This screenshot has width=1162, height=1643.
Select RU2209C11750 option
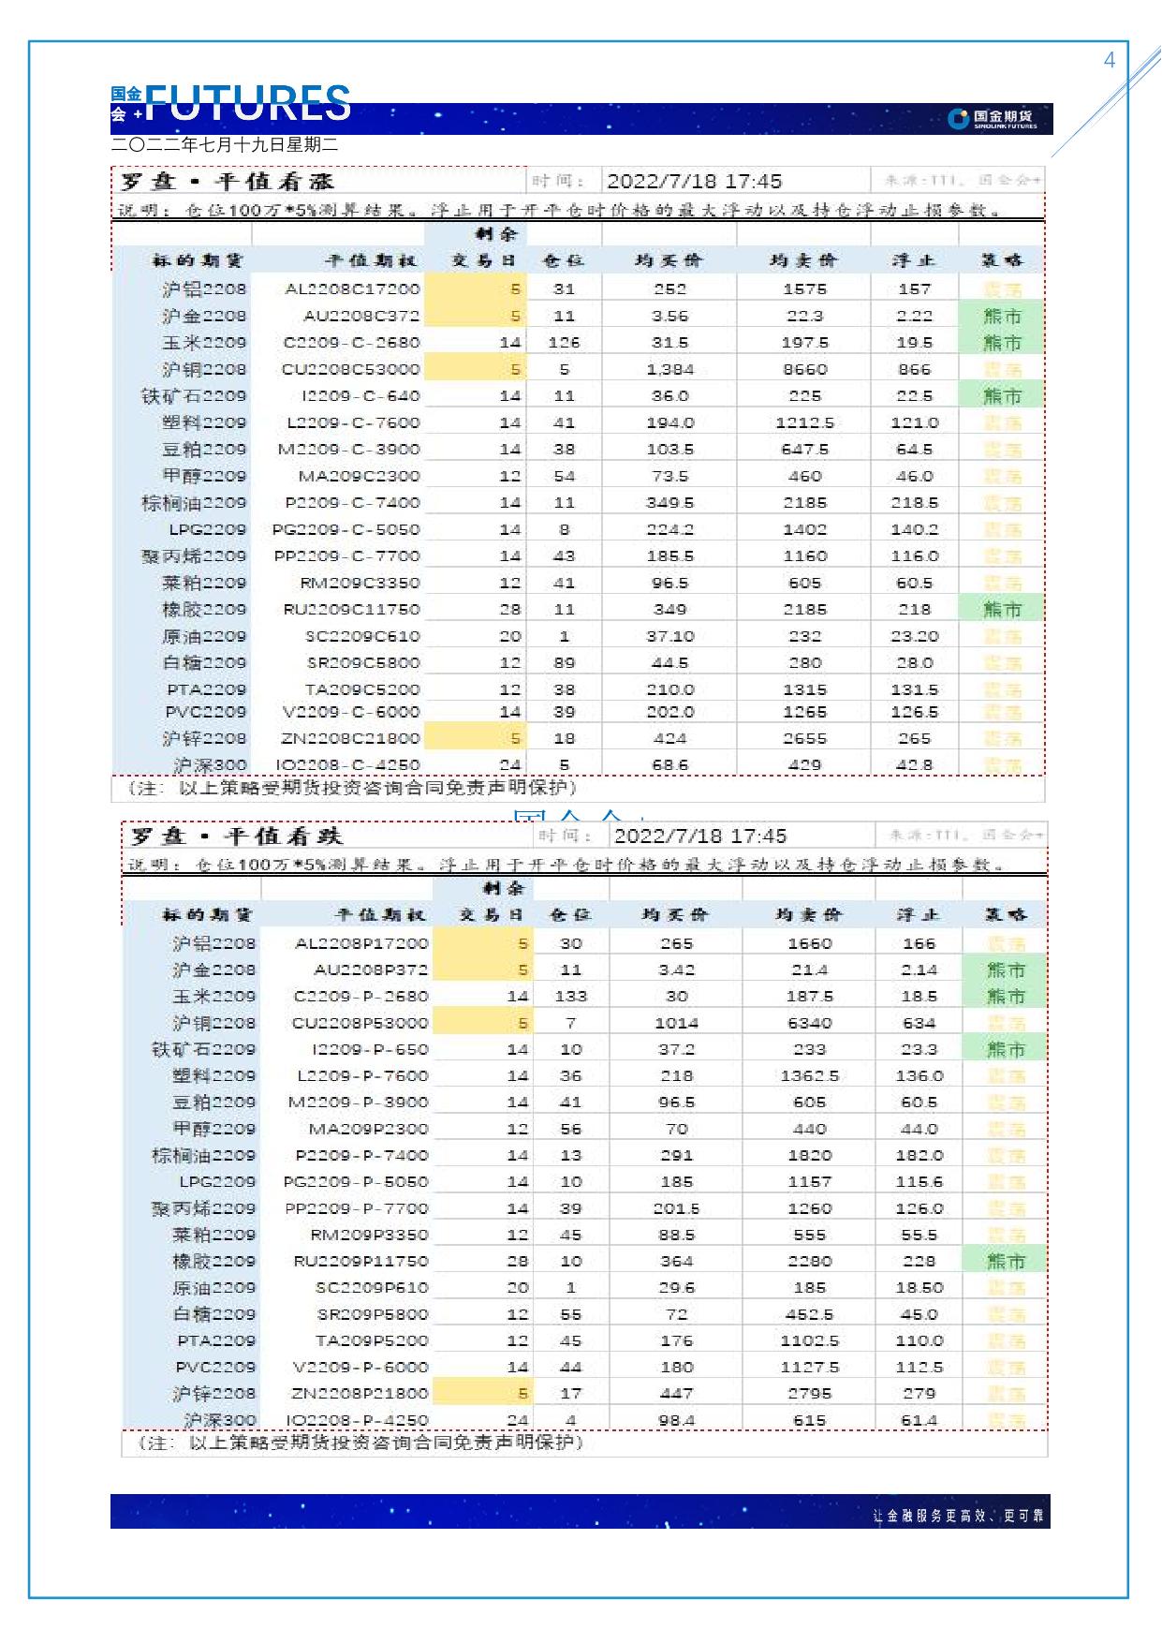352,609
